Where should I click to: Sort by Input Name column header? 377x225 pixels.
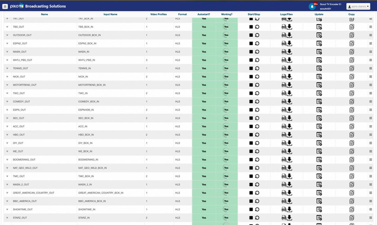pyautogui.click(x=111, y=15)
